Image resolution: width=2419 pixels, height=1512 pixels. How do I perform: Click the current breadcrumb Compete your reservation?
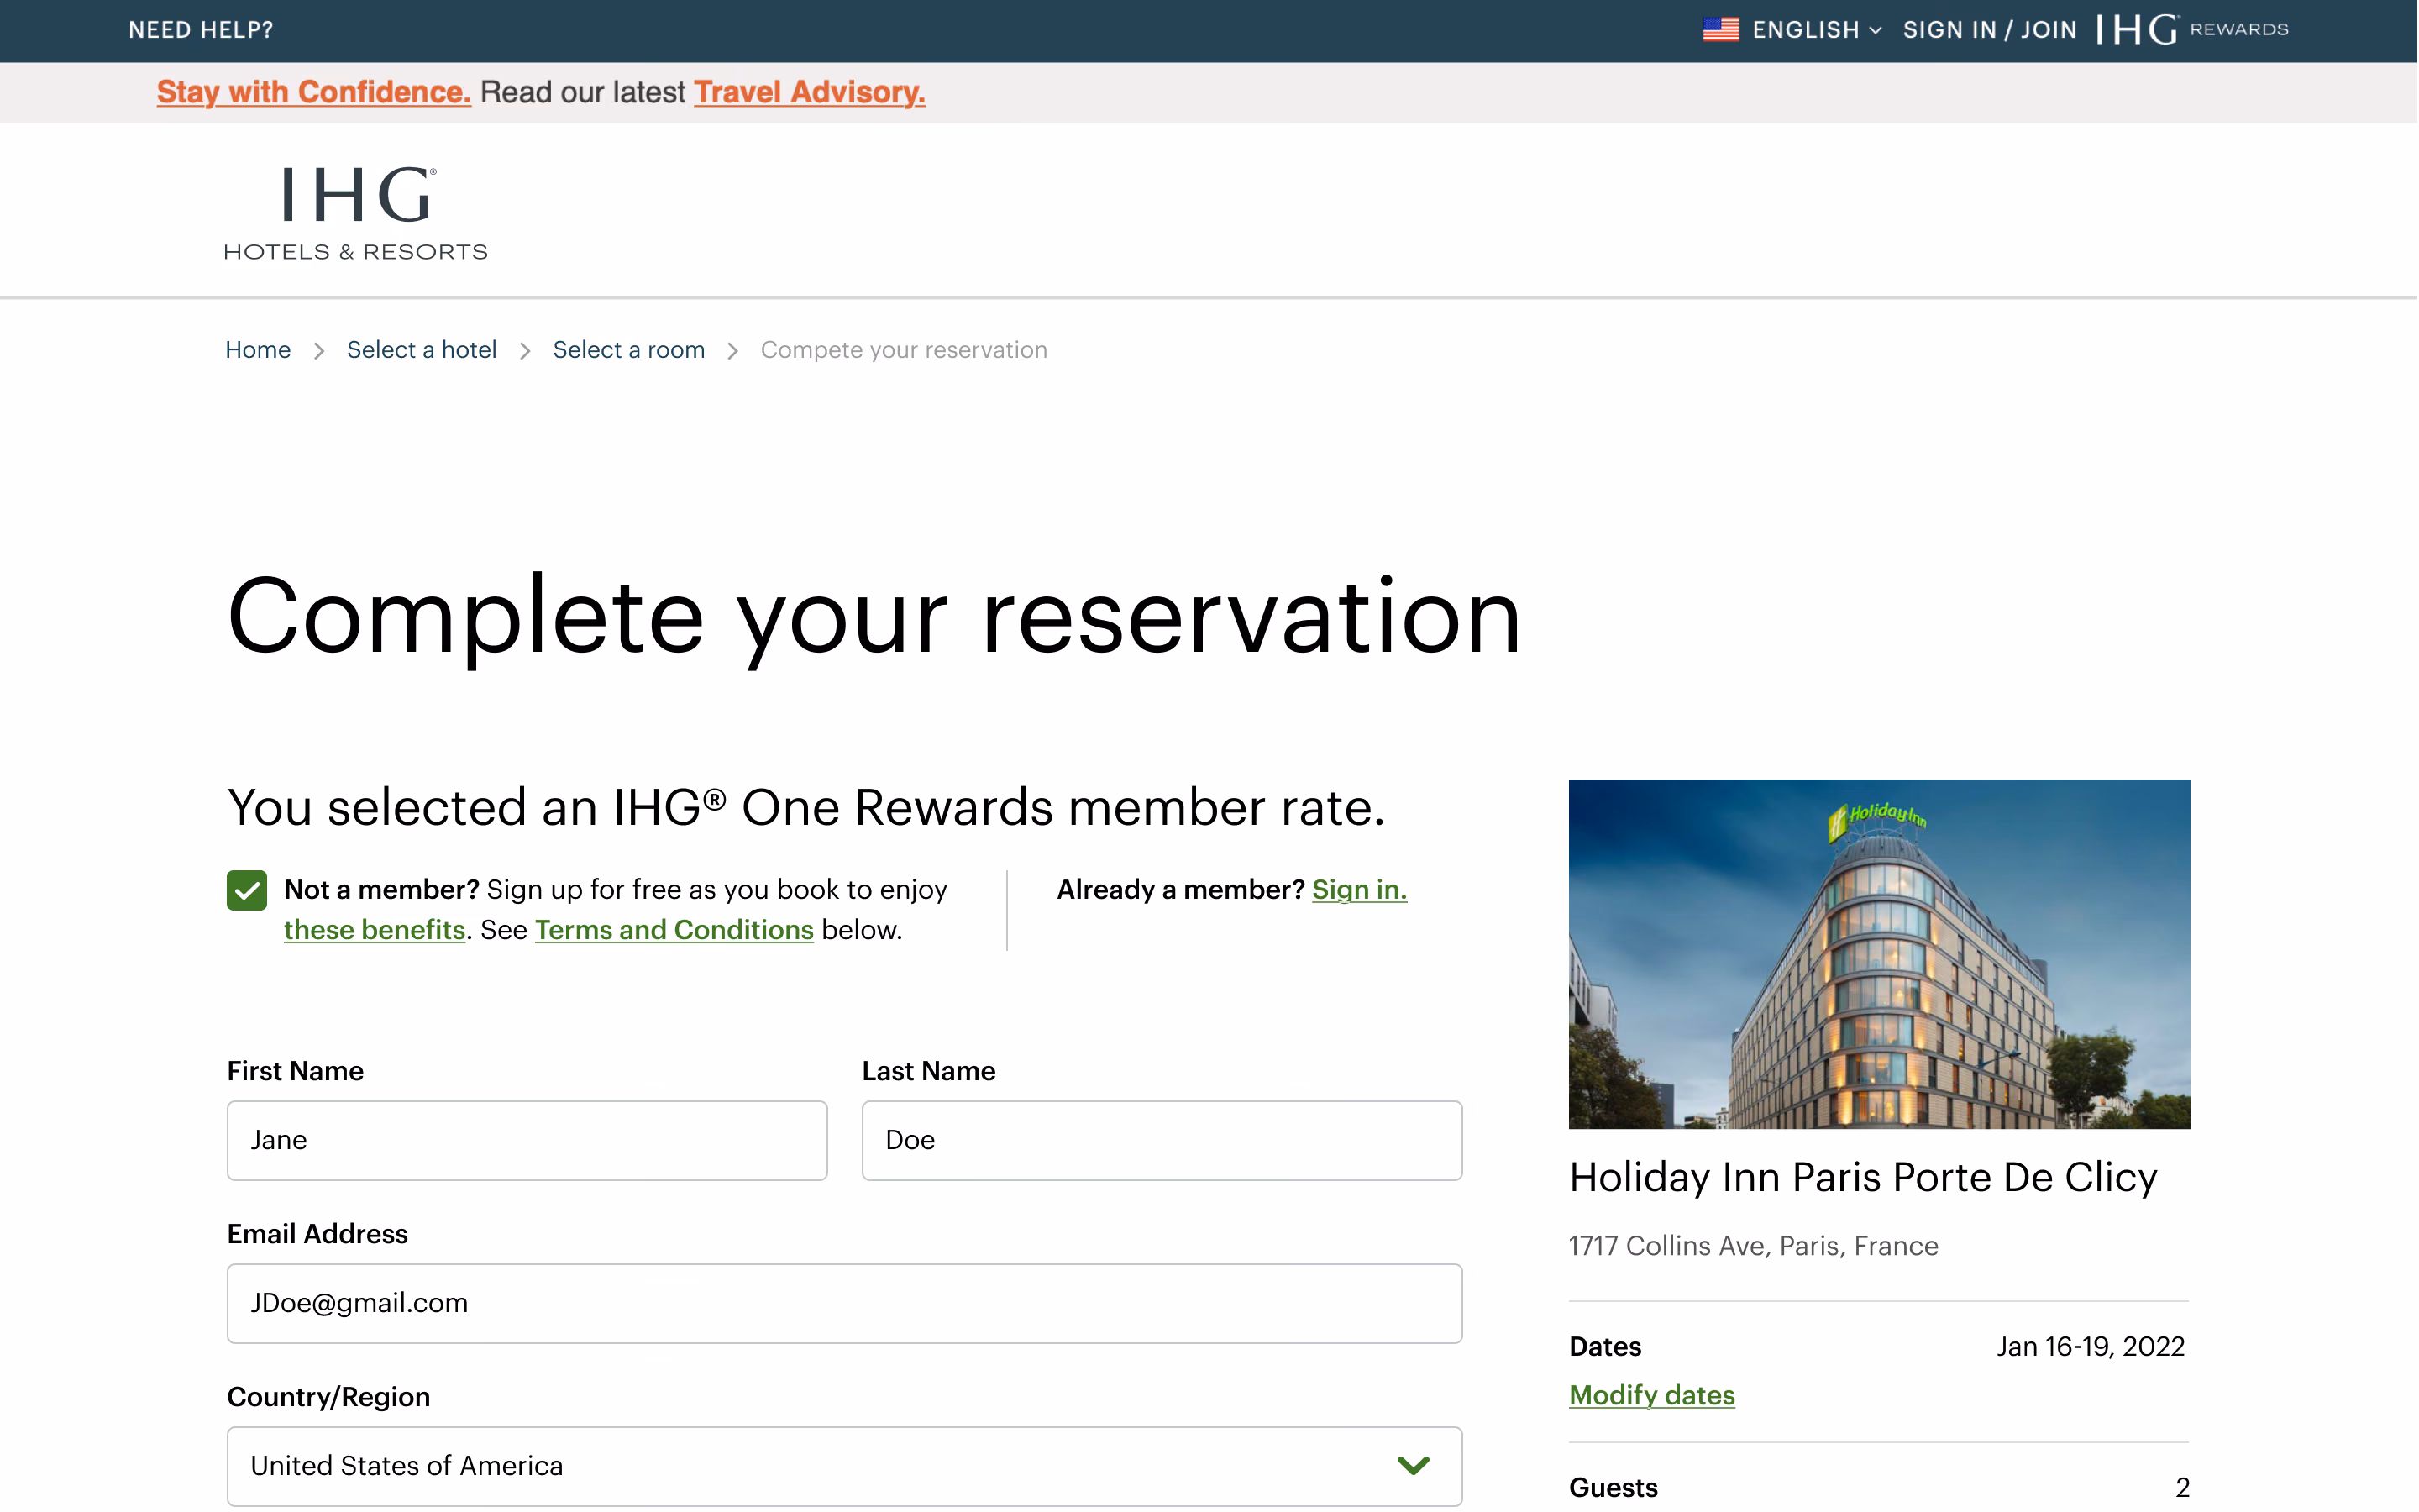[904, 350]
